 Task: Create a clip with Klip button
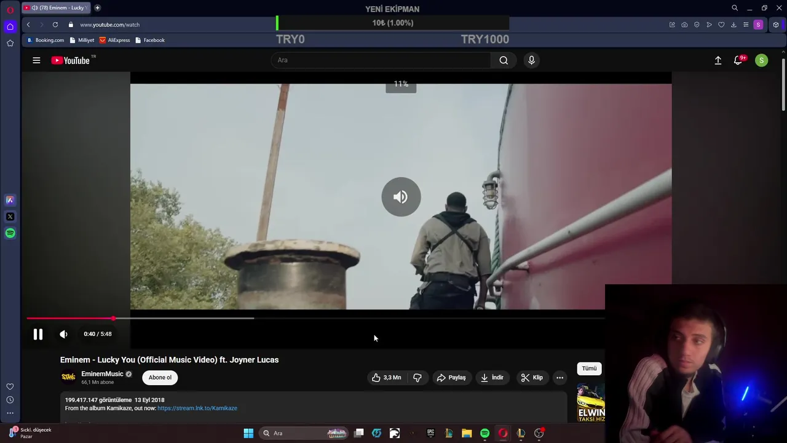(x=532, y=378)
